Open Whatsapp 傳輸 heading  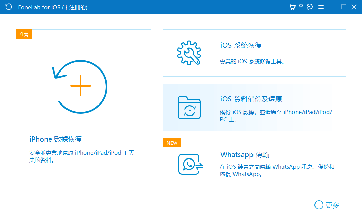(247, 155)
